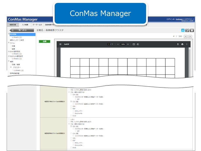The width and height of the screenshot is (201, 151).
Task: Zoom out PDF with minus icon
Action: 118,44
